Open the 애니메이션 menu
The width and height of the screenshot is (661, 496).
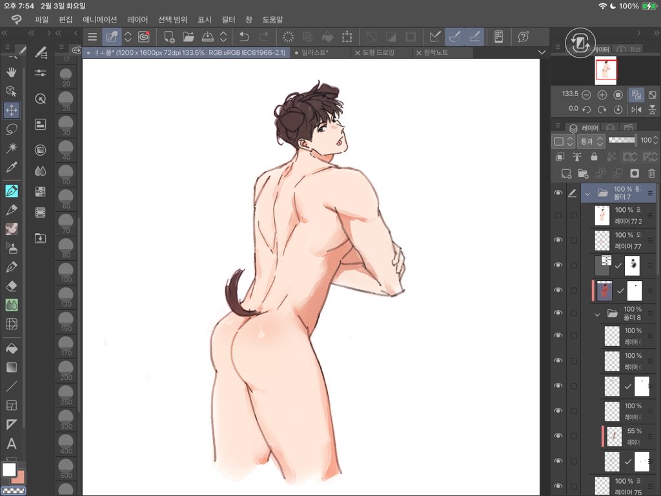coord(100,19)
